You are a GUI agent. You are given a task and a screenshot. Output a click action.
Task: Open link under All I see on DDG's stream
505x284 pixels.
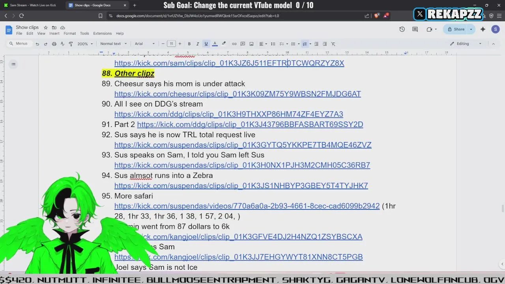coord(229,114)
